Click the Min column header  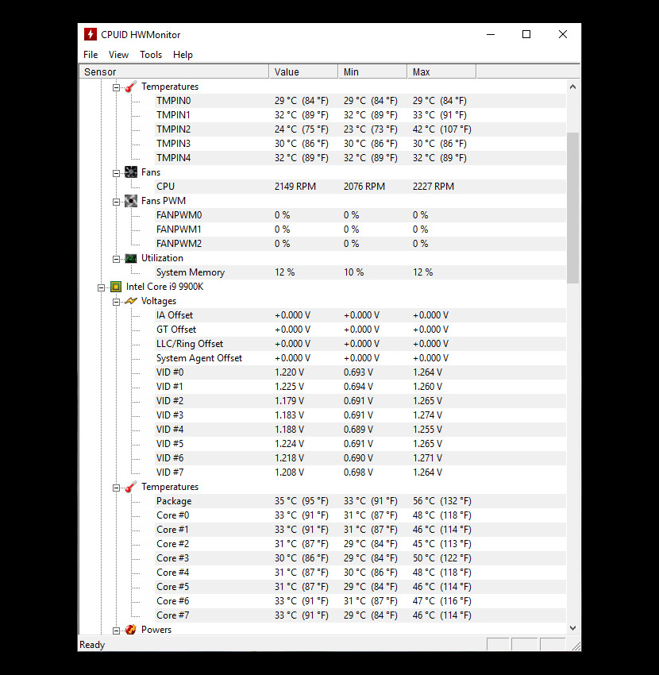[x=372, y=72]
